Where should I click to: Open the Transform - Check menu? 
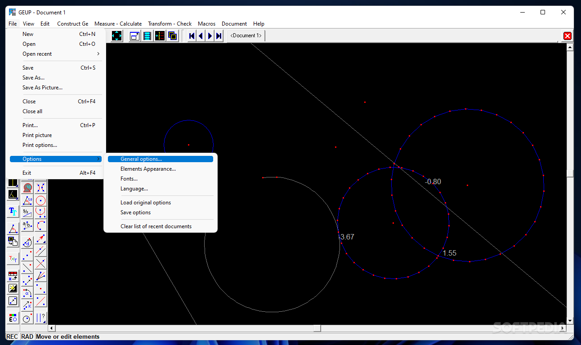(x=170, y=24)
